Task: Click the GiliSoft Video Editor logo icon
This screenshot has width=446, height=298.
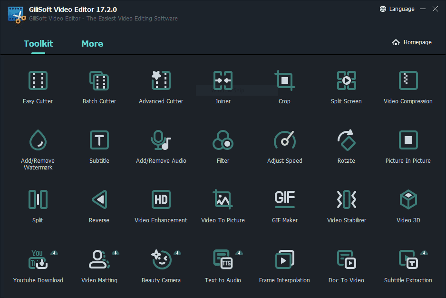Action: point(17,14)
